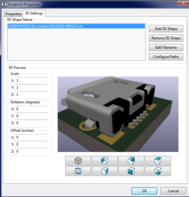Open the 3D Settings tab
This screenshot has width=189, height=197.
coord(34,13)
